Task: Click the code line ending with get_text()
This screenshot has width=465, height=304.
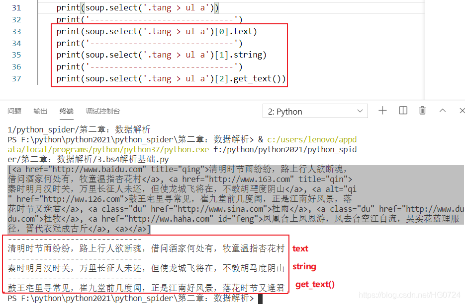Action: (x=171, y=78)
